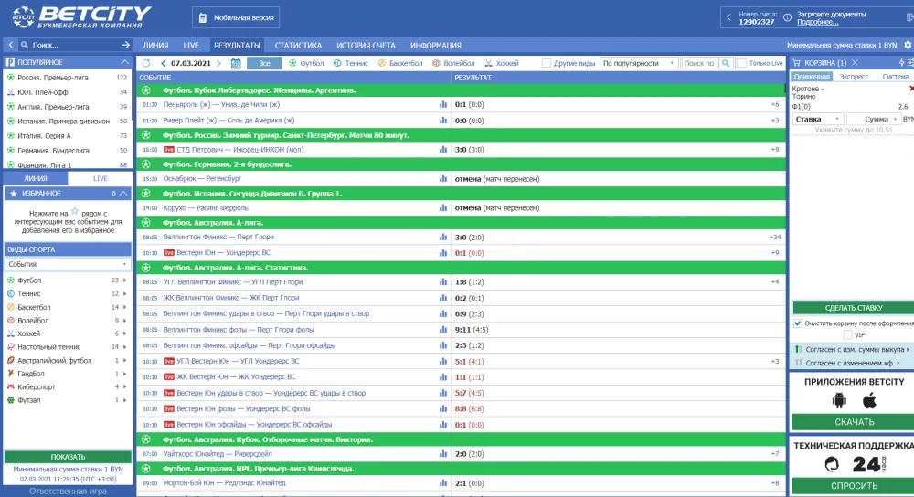Filter results by Хоккей icon
The height and width of the screenshot is (497, 914).
tap(489, 63)
